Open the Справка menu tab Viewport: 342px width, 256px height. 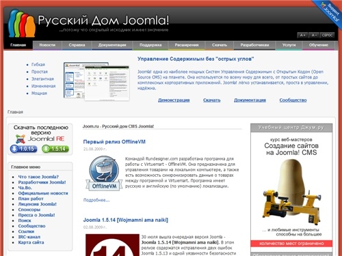point(77,45)
